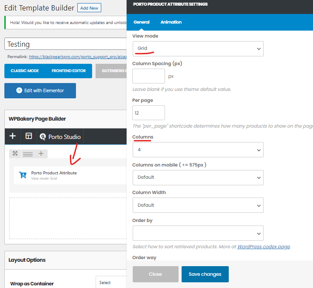313x288 pixels.
Task: Switch to Classic Mode
Action: (25, 71)
